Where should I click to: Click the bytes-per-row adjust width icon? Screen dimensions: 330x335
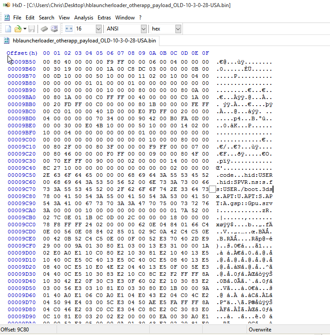point(69,29)
